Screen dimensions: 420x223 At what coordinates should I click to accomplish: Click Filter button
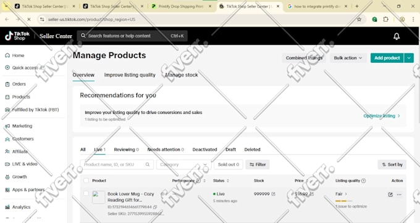(x=258, y=164)
